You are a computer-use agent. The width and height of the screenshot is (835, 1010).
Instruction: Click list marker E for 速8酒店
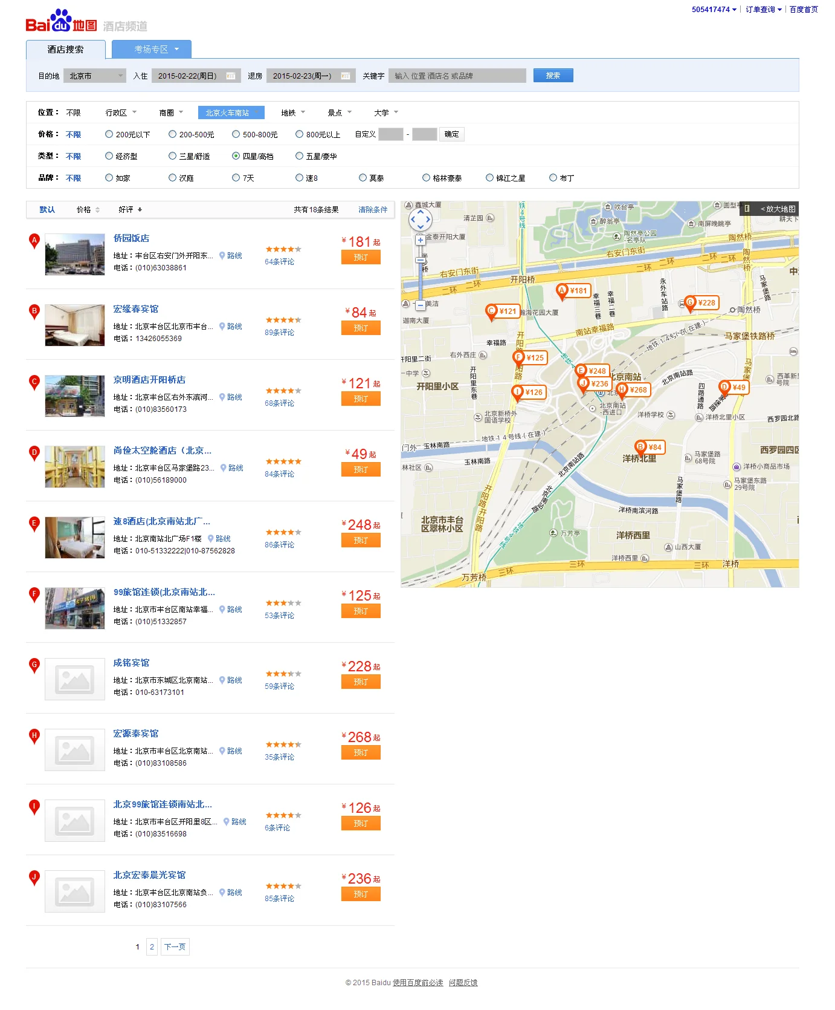[34, 524]
